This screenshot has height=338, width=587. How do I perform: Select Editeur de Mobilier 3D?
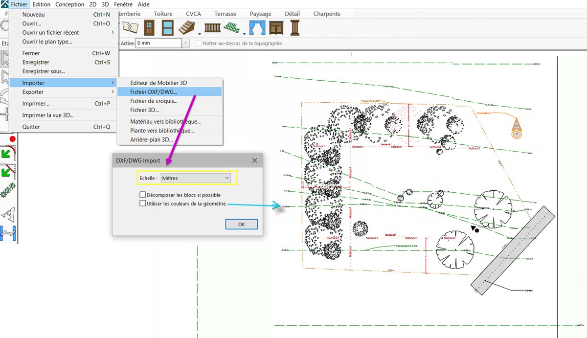click(170, 83)
